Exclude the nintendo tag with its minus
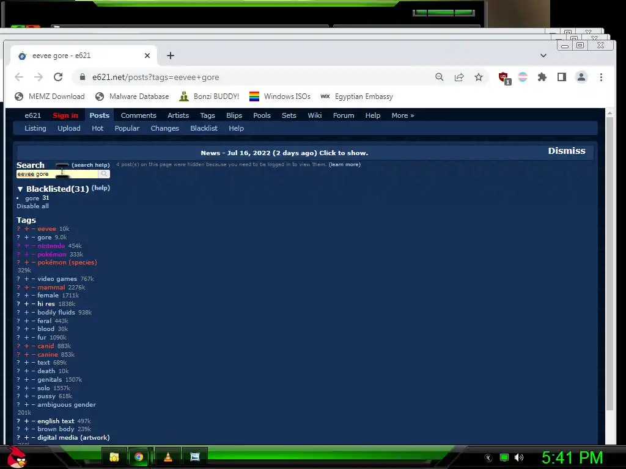The image size is (626, 469). pyautogui.click(x=33, y=245)
